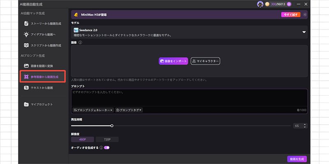This screenshot has height=164, width=329.
Task: Click 今すぐ試す button in banner
Action: 291,15
